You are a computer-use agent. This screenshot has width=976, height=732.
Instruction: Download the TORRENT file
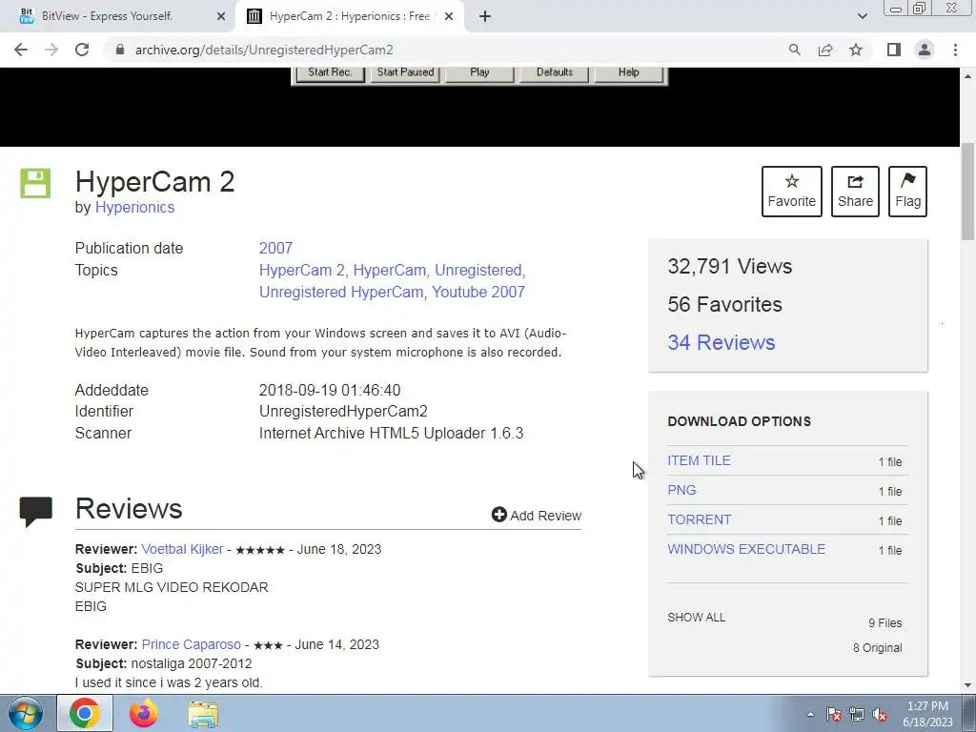[699, 519]
